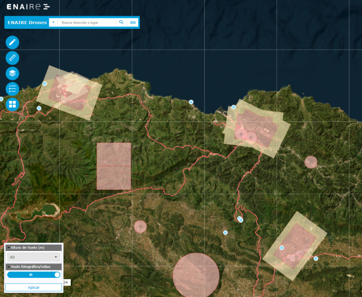Click the blue marker on north coast
This screenshot has width=362, height=297.
point(191,102)
